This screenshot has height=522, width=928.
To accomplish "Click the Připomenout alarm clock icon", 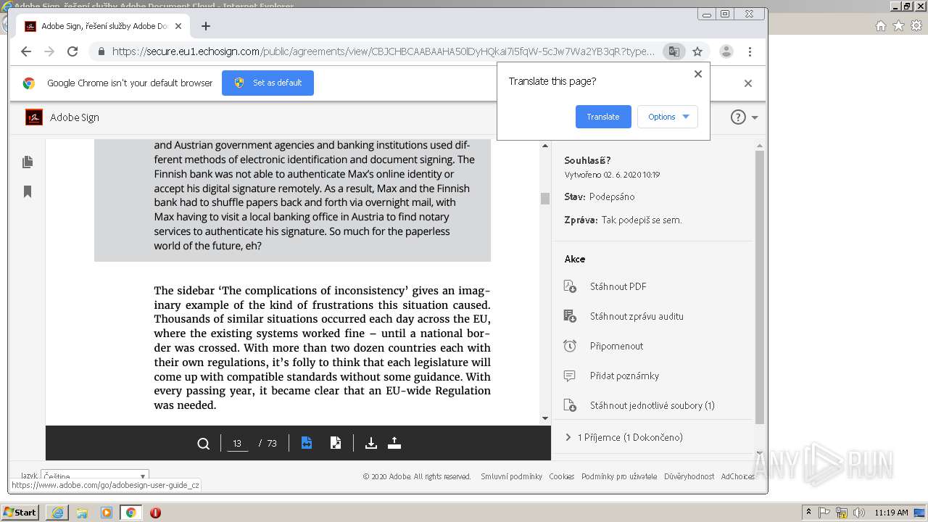I will (570, 346).
